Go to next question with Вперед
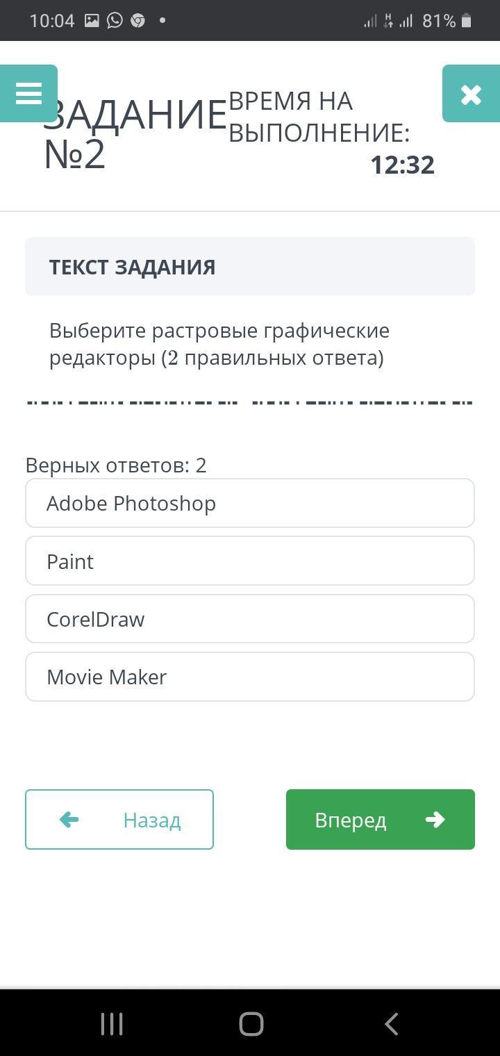Viewport: 500px width, 1056px height. 381,819
